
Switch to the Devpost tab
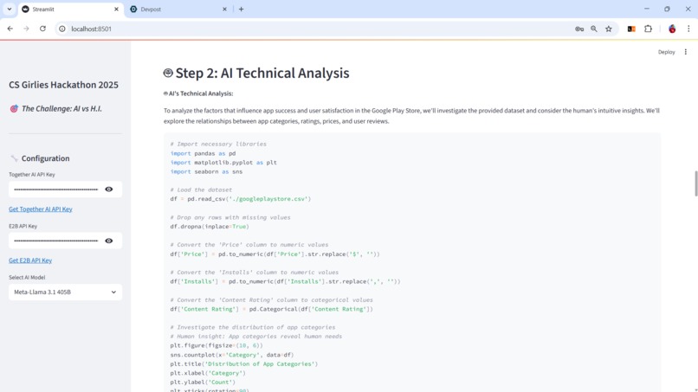pyautogui.click(x=178, y=9)
